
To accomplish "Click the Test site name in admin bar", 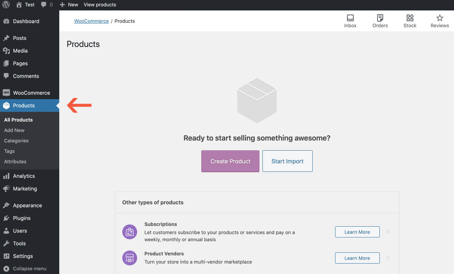I will coord(30,5).
